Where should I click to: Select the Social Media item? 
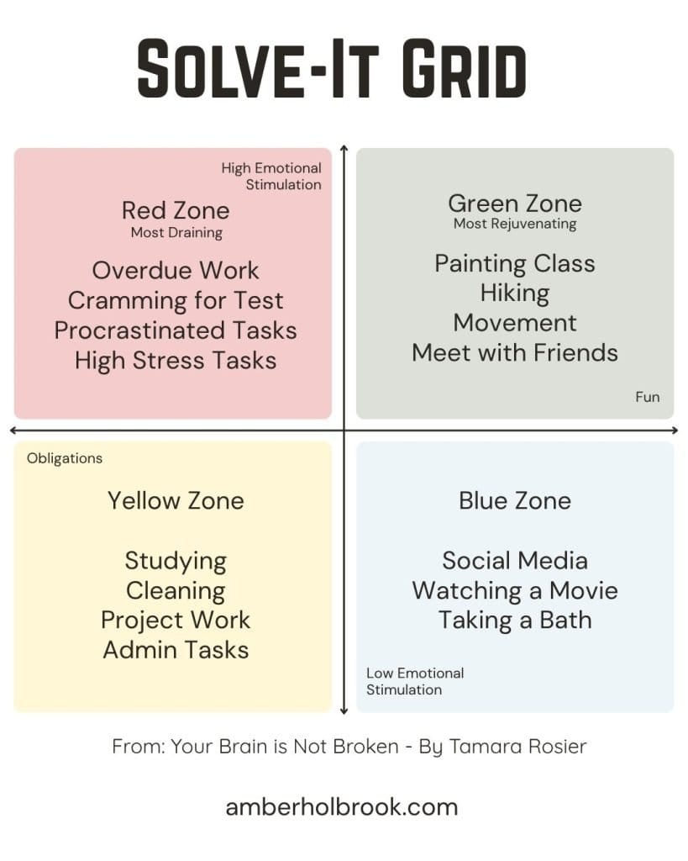click(x=515, y=561)
